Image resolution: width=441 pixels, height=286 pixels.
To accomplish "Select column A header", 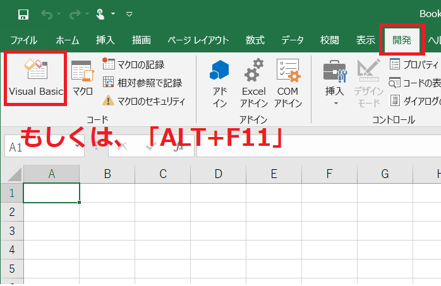I will (51, 174).
